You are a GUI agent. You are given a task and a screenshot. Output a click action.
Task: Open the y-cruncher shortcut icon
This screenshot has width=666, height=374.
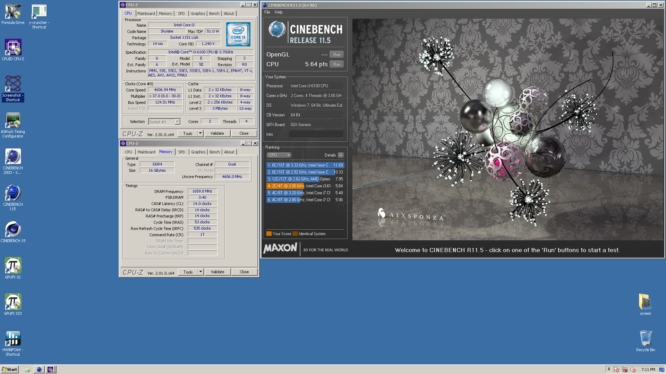pyautogui.click(x=39, y=16)
